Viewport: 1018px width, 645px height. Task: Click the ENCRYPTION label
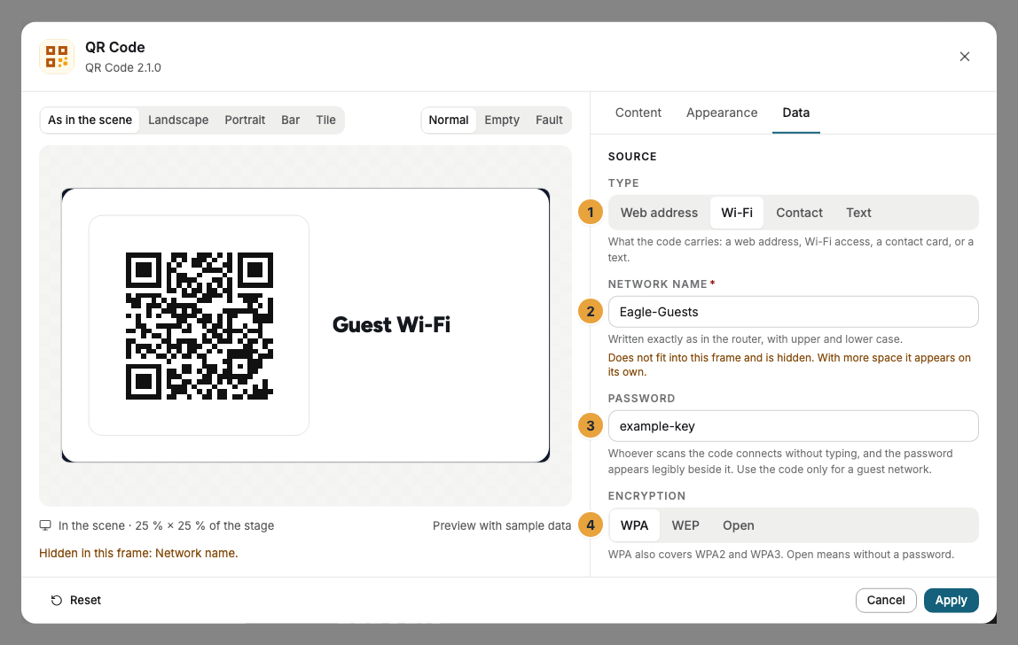point(646,496)
